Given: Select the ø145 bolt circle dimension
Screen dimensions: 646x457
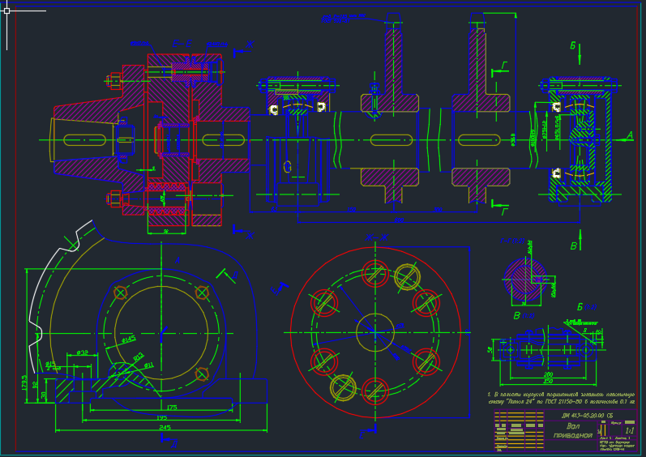Looking at the screenshot, I should point(129,340).
